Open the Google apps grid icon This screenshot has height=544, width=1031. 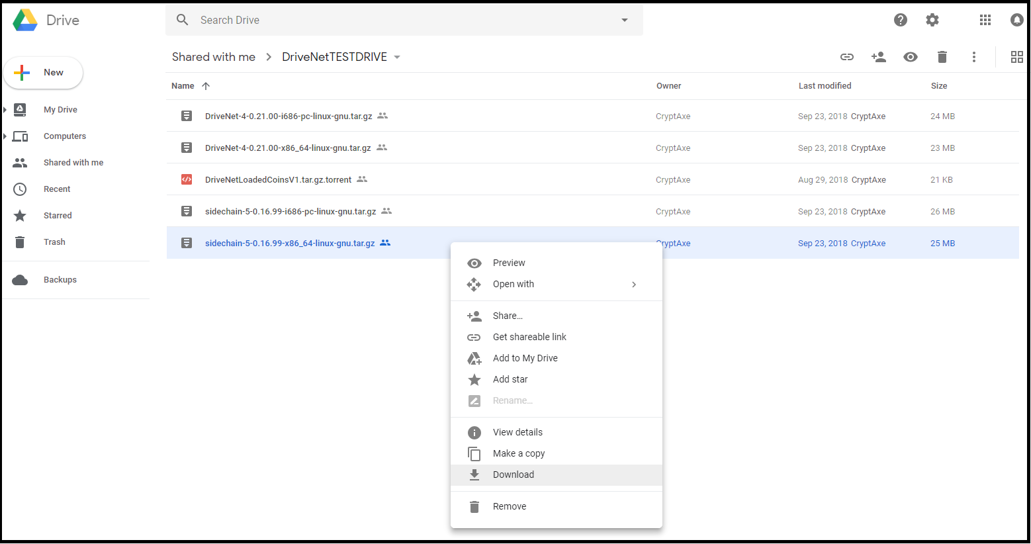pos(985,20)
